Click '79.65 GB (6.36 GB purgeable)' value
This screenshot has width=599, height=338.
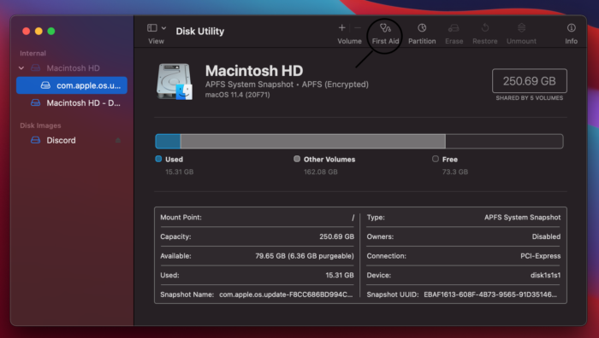(x=305, y=256)
